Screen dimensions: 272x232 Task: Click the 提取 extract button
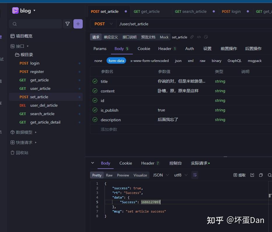(239, 175)
